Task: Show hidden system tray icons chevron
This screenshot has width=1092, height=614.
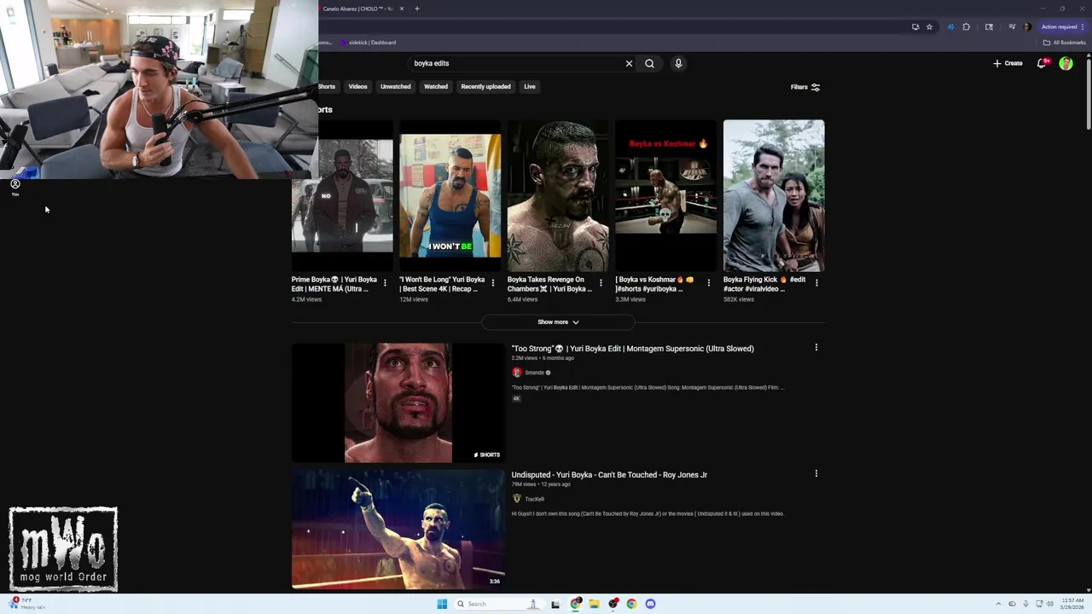Action: tap(1000, 604)
